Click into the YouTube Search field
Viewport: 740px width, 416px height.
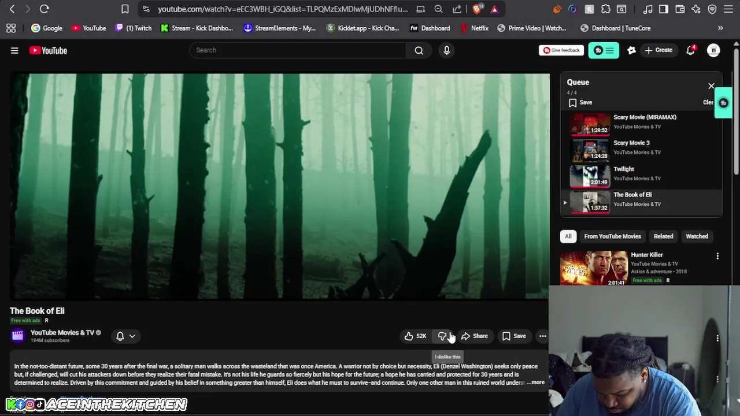coord(298,50)
